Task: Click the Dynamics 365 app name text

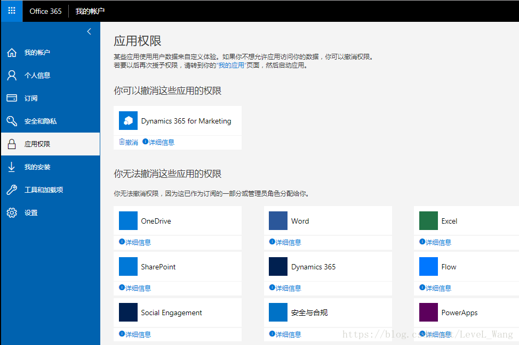Action: (x=313, y=267)
